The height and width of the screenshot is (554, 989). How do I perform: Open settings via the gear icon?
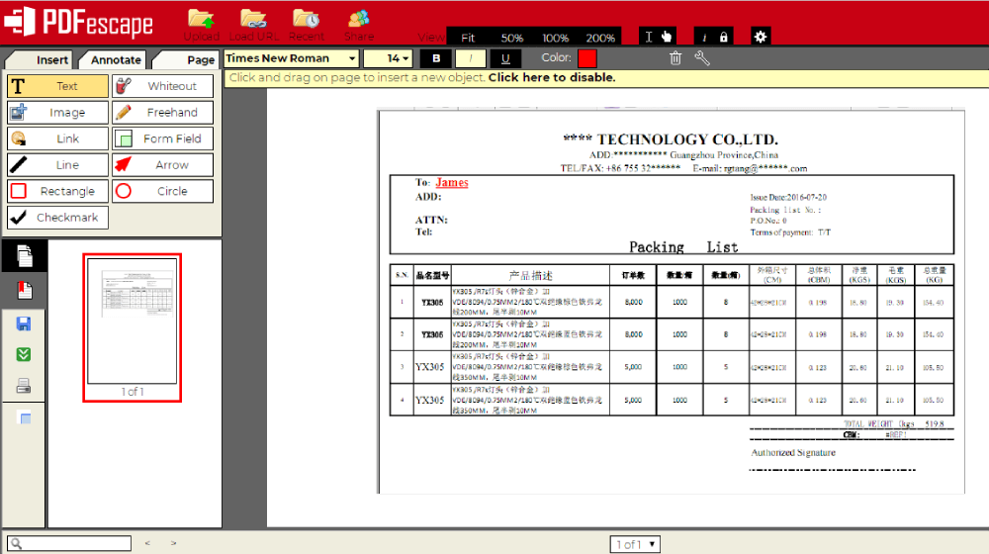click(760, 37)
